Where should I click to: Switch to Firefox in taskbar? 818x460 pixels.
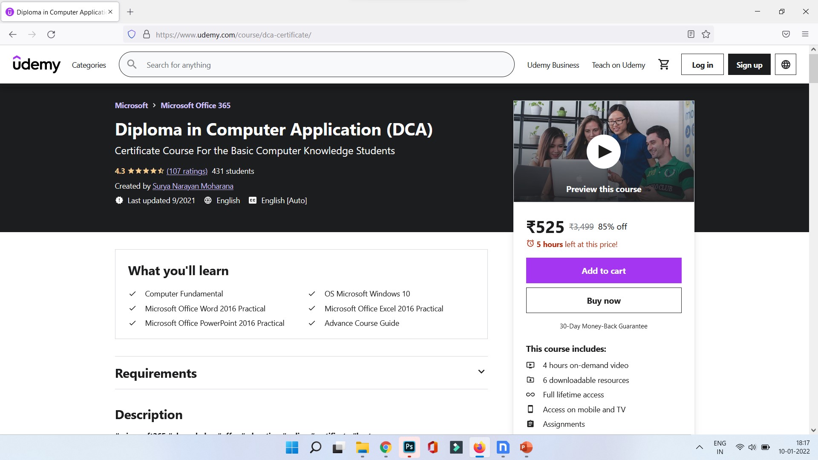coord(479,448)
